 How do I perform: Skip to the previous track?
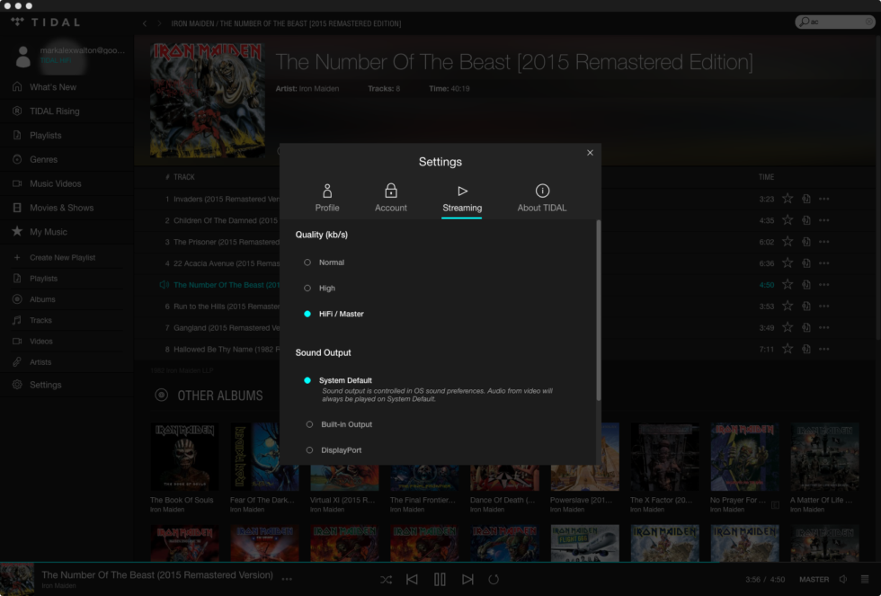[412, 579]
